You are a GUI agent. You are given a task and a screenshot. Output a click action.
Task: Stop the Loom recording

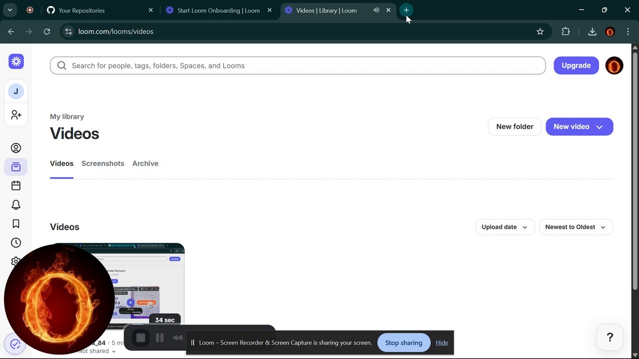[141, 338]
